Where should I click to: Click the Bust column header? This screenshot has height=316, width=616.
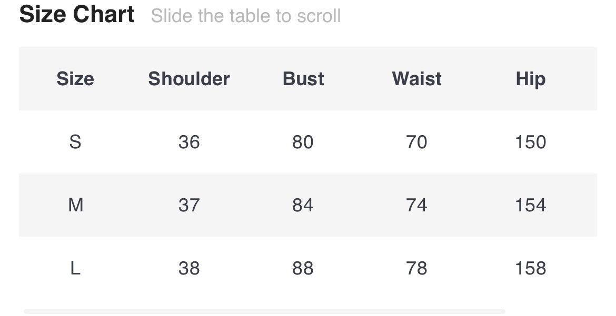click(303, 79)
